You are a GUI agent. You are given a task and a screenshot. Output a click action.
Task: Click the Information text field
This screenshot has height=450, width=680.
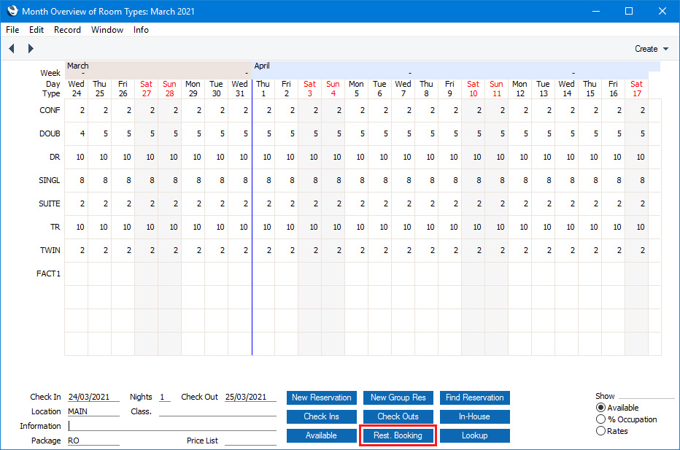(x=171, y=426)
